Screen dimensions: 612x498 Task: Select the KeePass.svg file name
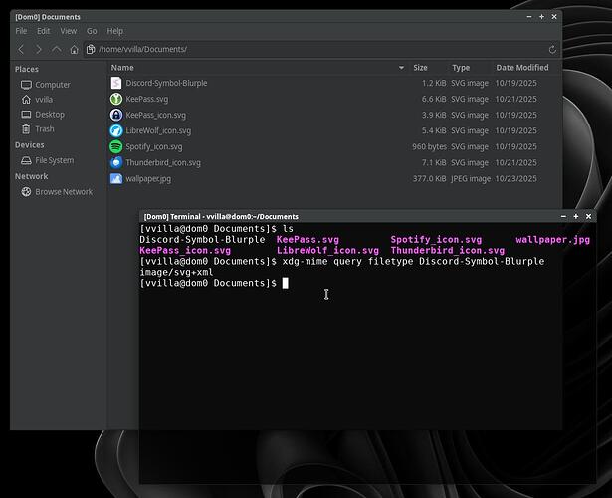(x=146, y=99)
